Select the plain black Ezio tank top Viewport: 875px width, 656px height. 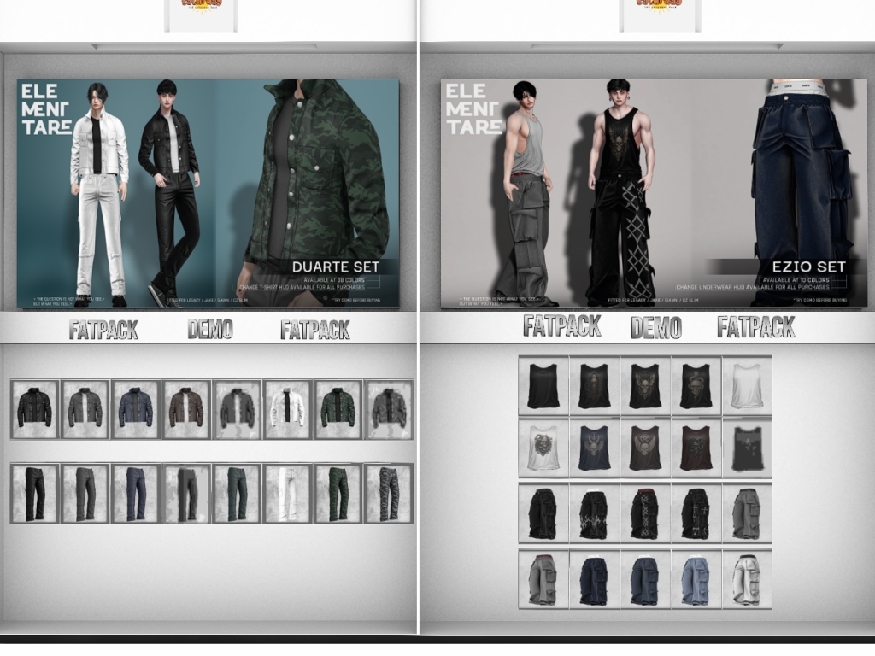pyautogui.click(x=543, y=386)
